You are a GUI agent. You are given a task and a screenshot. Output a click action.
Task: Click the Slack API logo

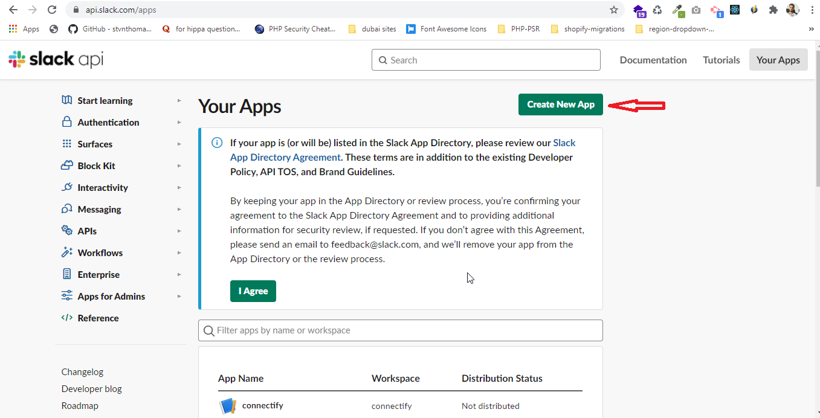(x=56, y=59)
